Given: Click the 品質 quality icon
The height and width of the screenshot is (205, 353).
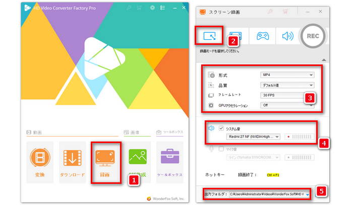Looking at the screenshot, I should 211,85.
